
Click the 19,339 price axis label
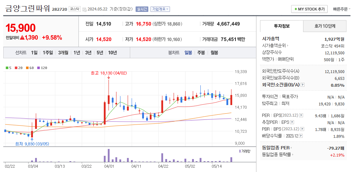tap(241, 72)
